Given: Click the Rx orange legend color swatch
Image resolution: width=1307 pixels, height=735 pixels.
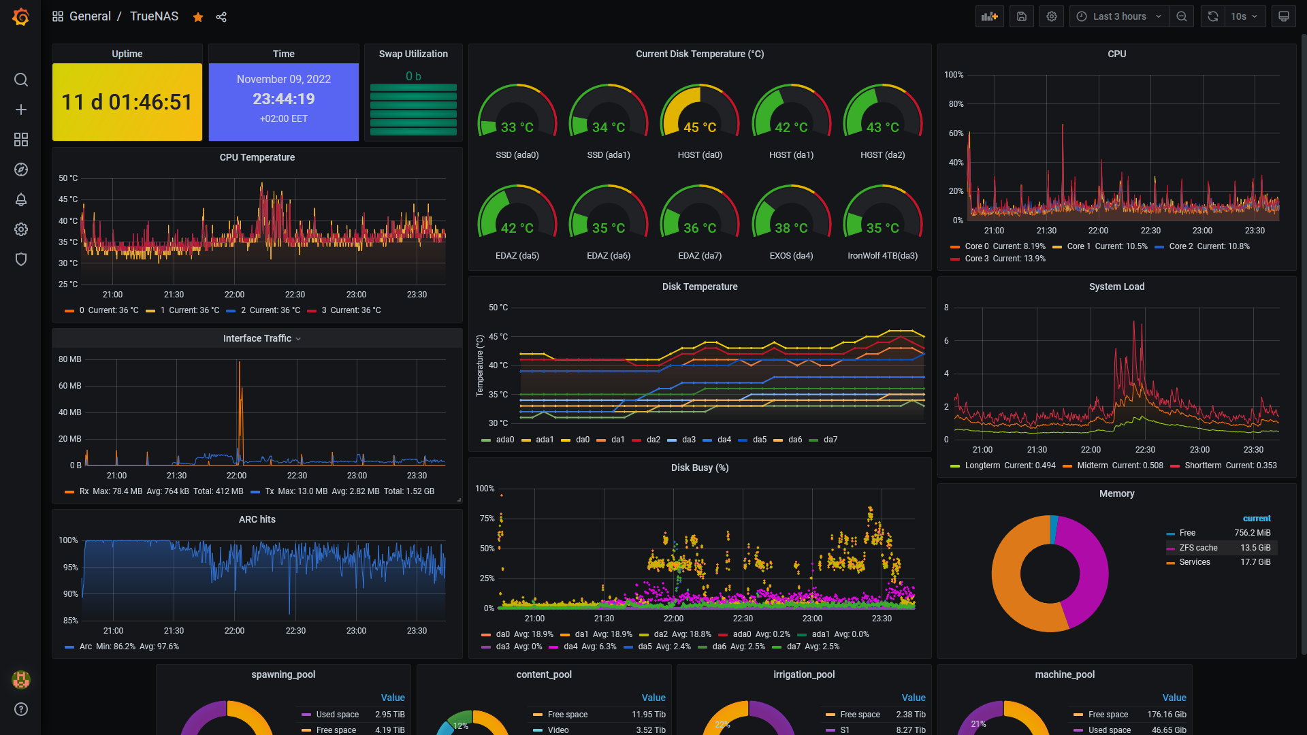Looking at the screenshot, I should point(69,491).
